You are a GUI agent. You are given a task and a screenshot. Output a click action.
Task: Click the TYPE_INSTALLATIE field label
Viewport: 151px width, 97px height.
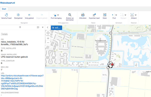8,48
